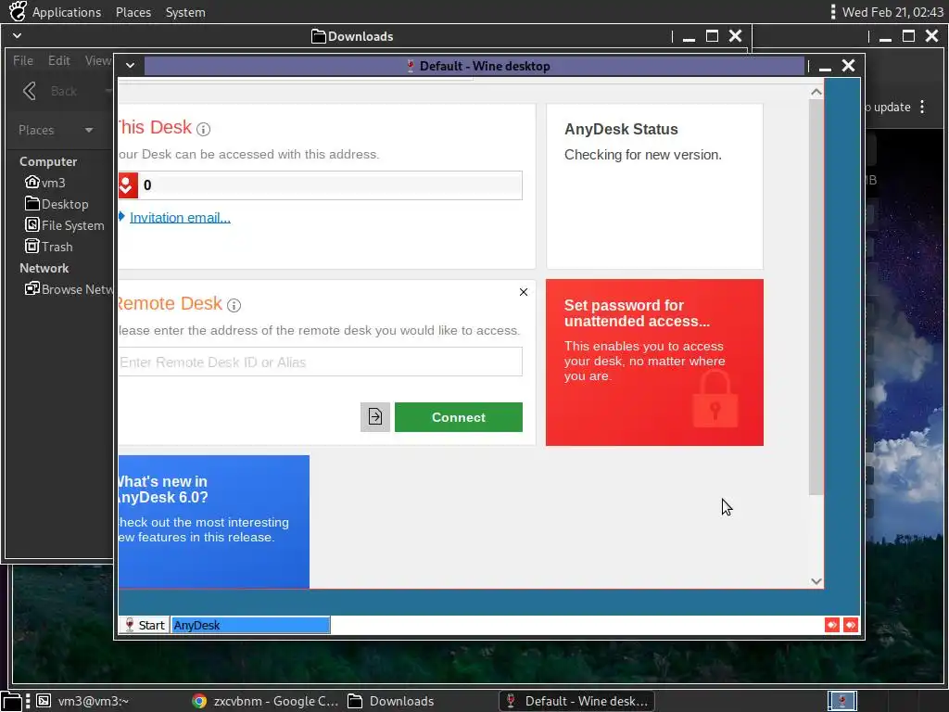This screenshot has width=949, height=712.
Task: Switch to Downloads window in taskbar
Action: (x=391, y=701)
